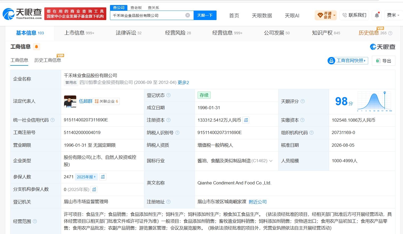Screen dimensions: 403x234
Task: Click help icon beside 经营范围
Action: point(35,221)
